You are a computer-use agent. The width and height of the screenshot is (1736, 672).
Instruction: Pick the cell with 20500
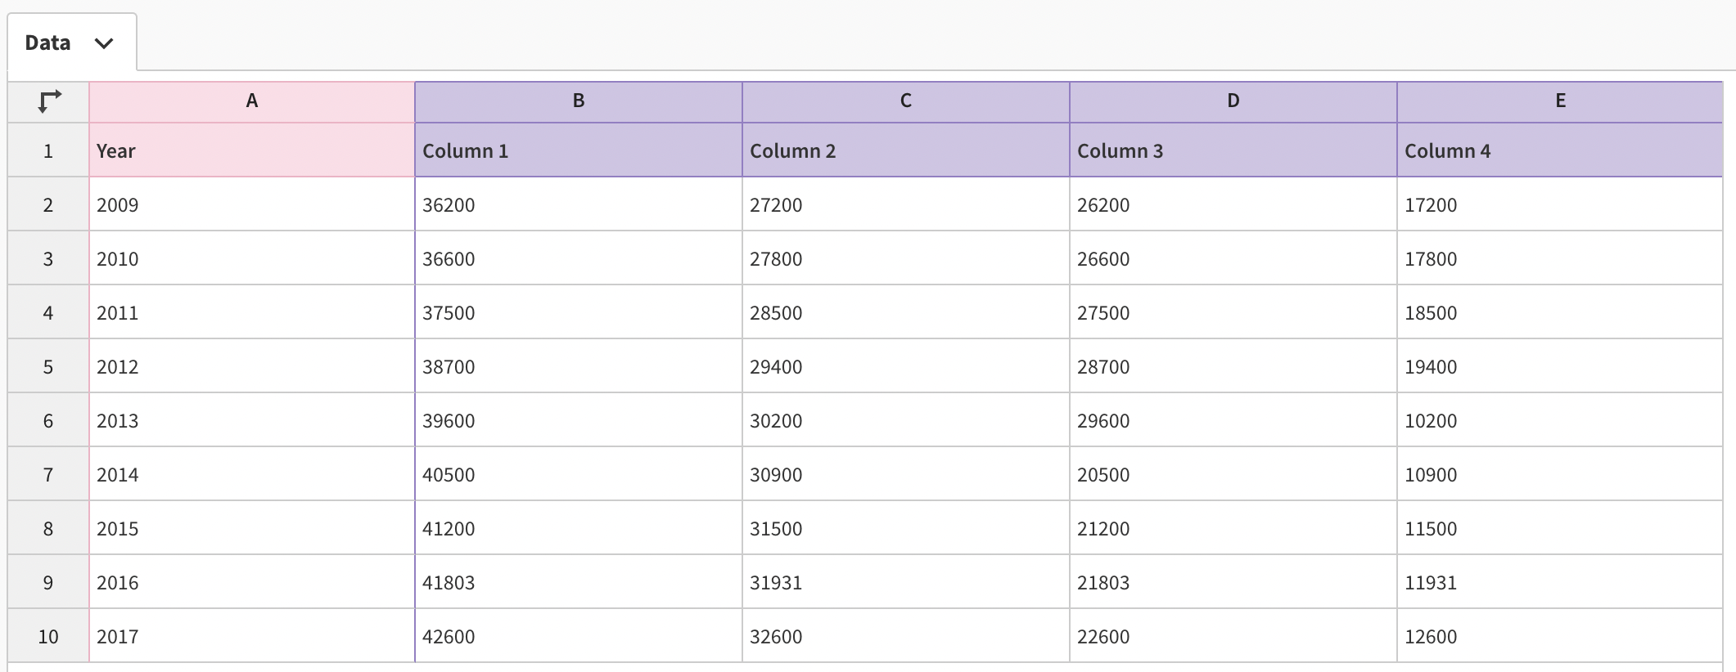[1233, 474]
